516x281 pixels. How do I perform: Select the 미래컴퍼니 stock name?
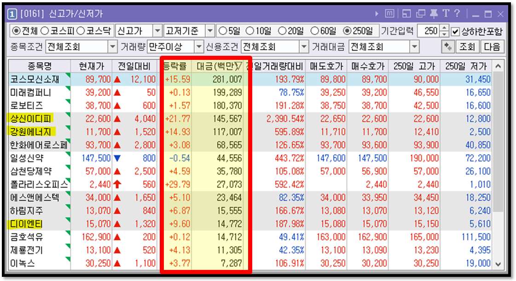[30, 93]
